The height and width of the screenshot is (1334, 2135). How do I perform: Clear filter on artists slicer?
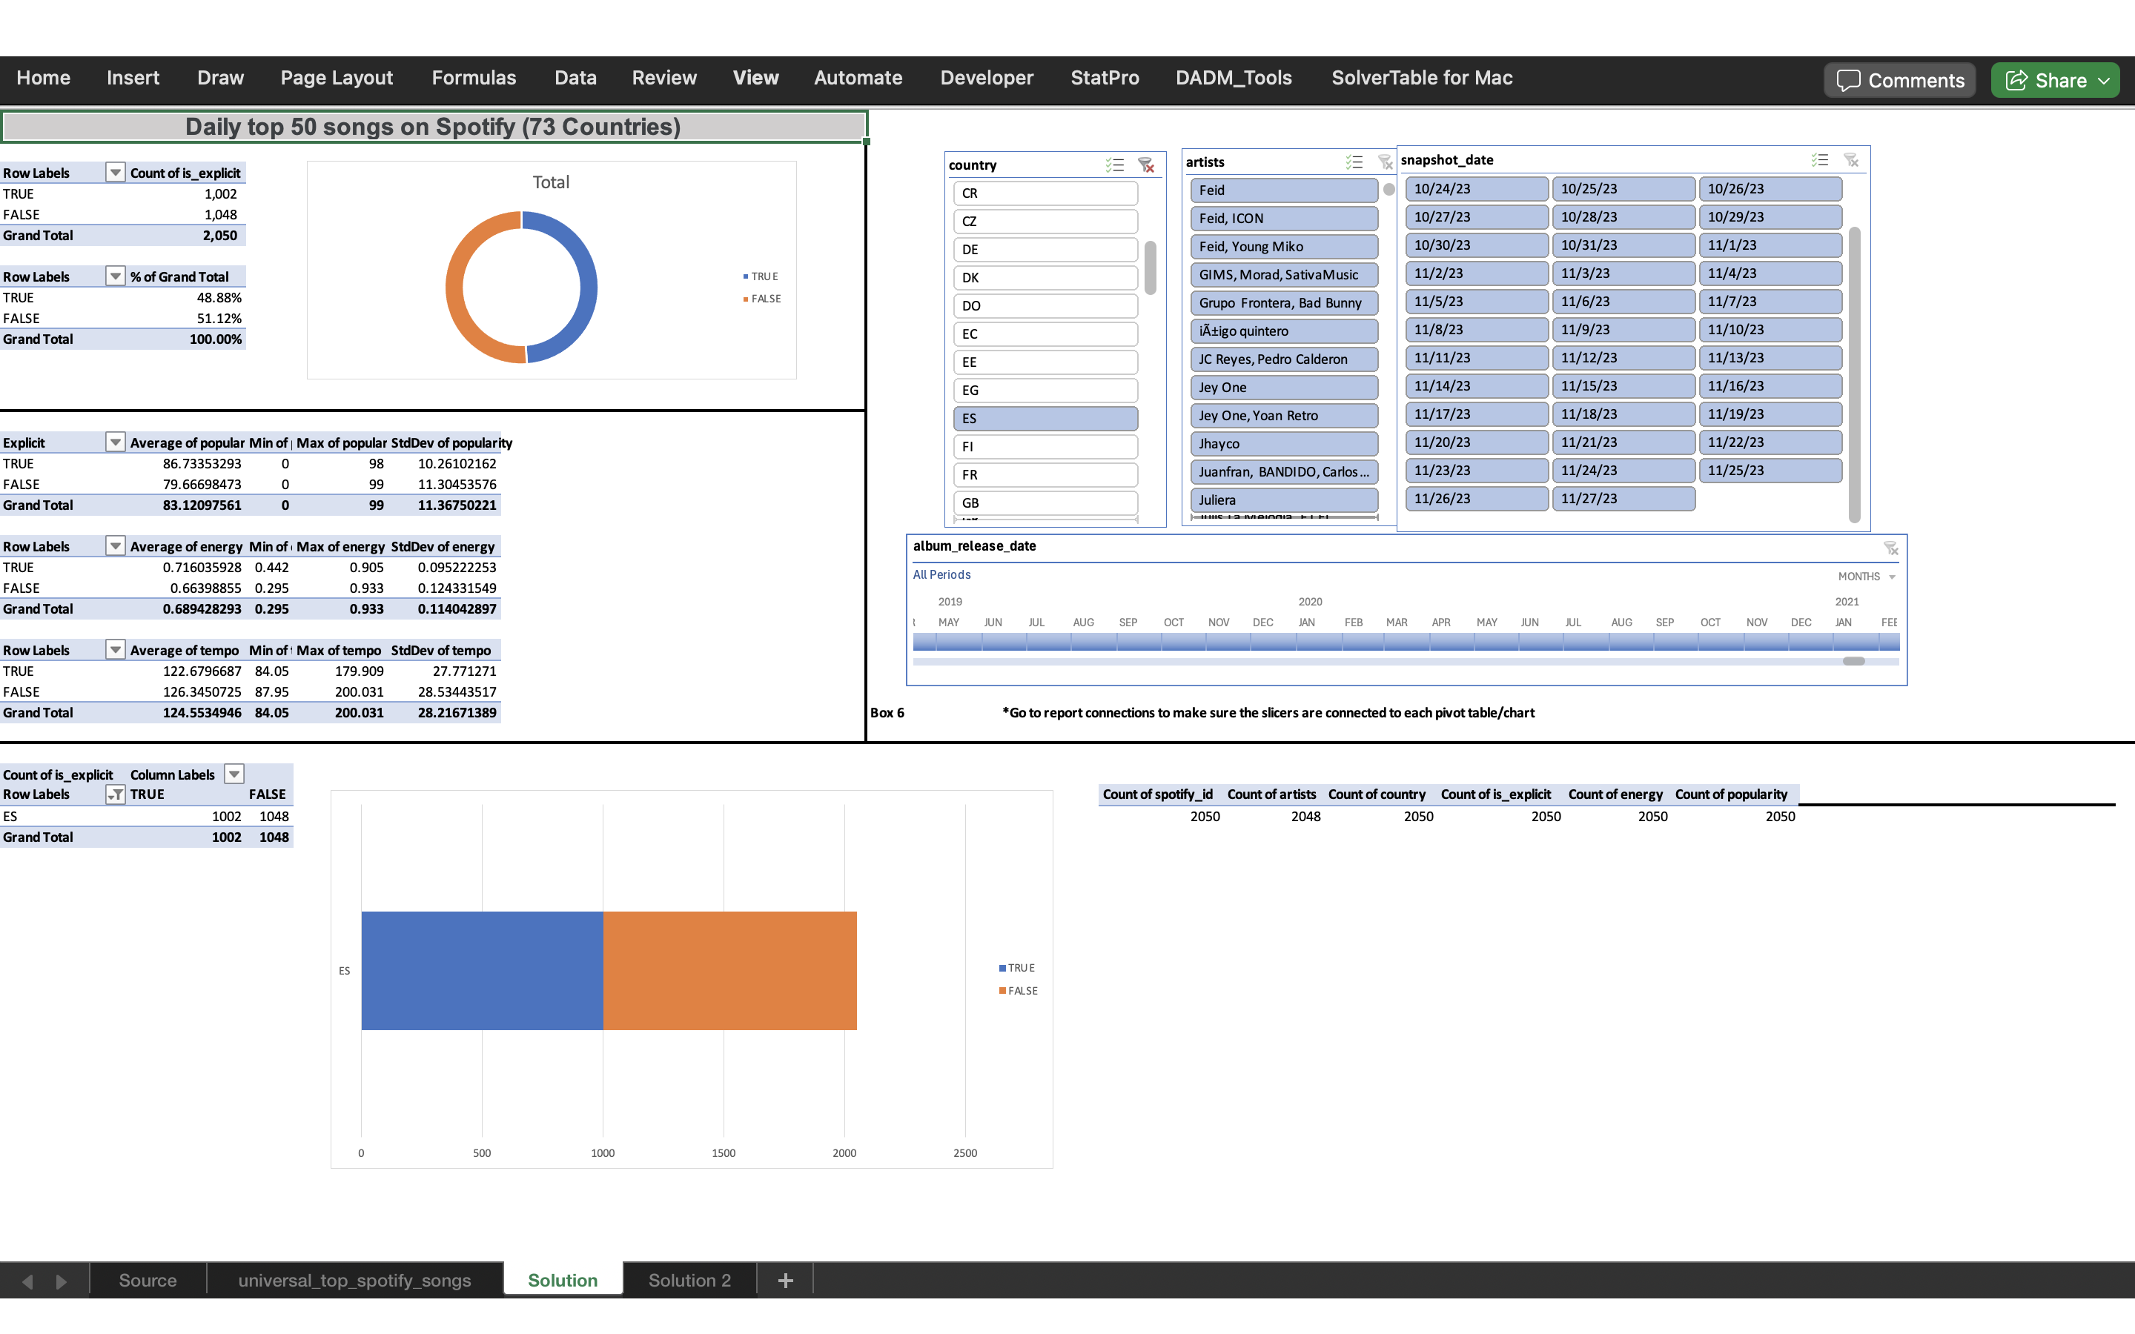point(1385,162)
